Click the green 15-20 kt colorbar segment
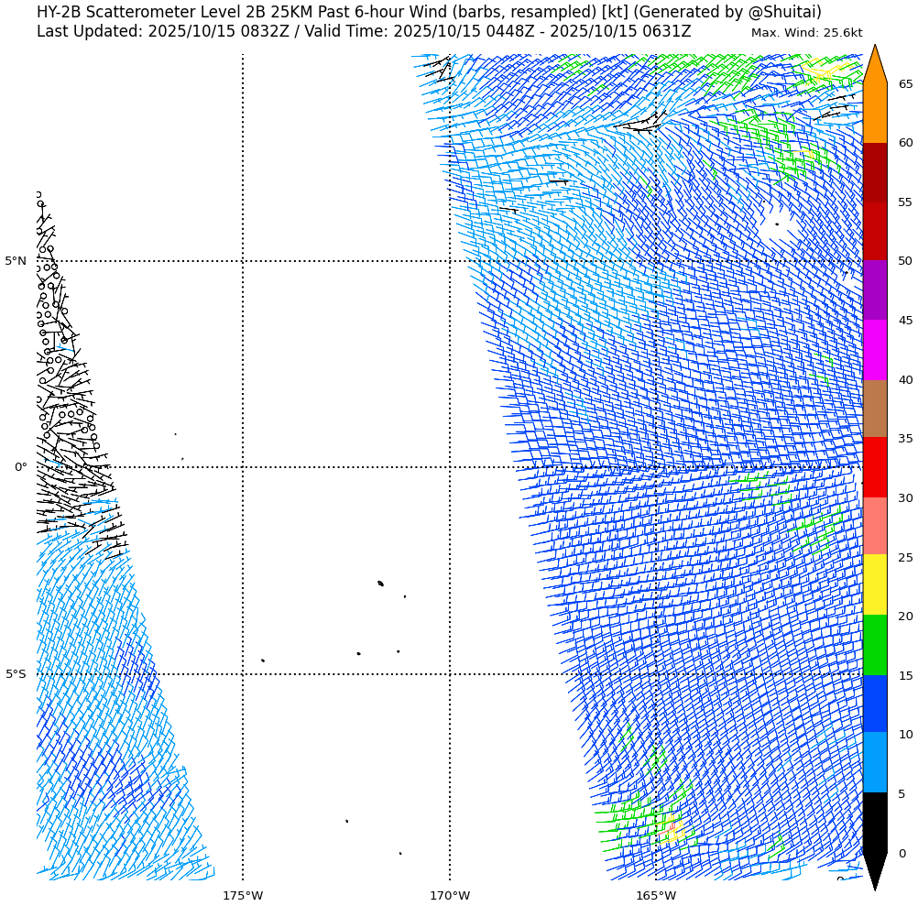This screenshot has width=918, height=906. click(875, 645)
